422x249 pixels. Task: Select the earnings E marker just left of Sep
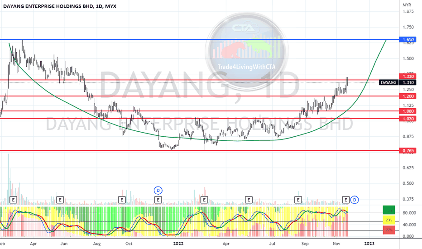(x=298, y=200)
